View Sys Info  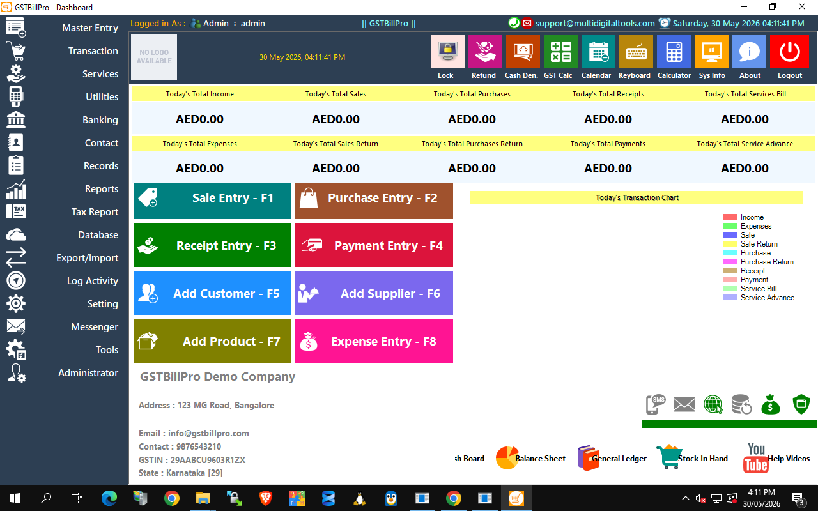point(711,52)
